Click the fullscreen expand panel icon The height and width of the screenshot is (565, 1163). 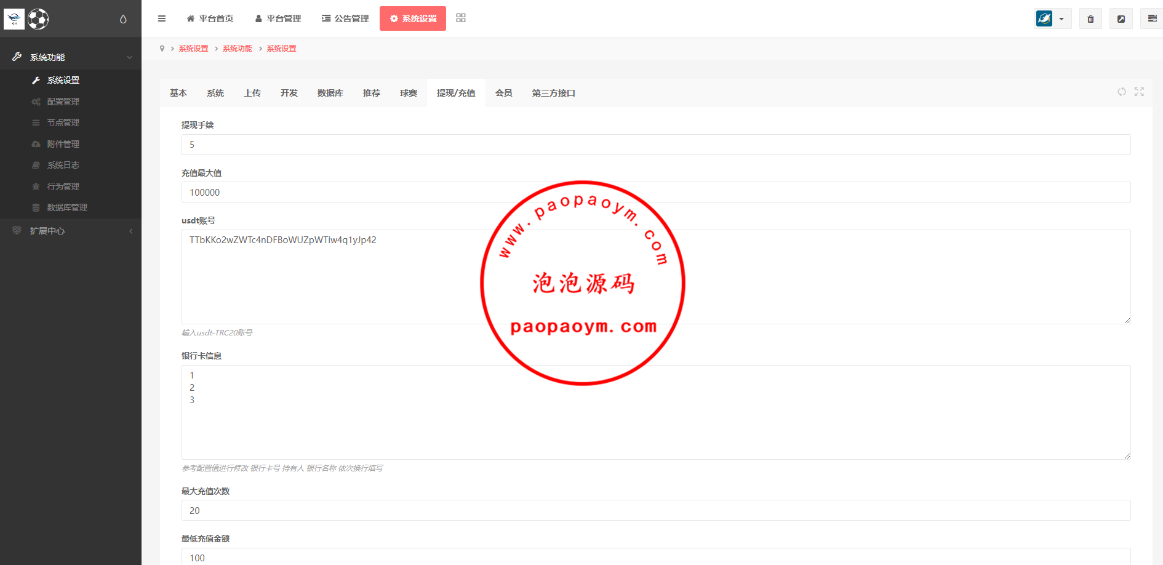pyautogui.click(x=1139, y=92)
